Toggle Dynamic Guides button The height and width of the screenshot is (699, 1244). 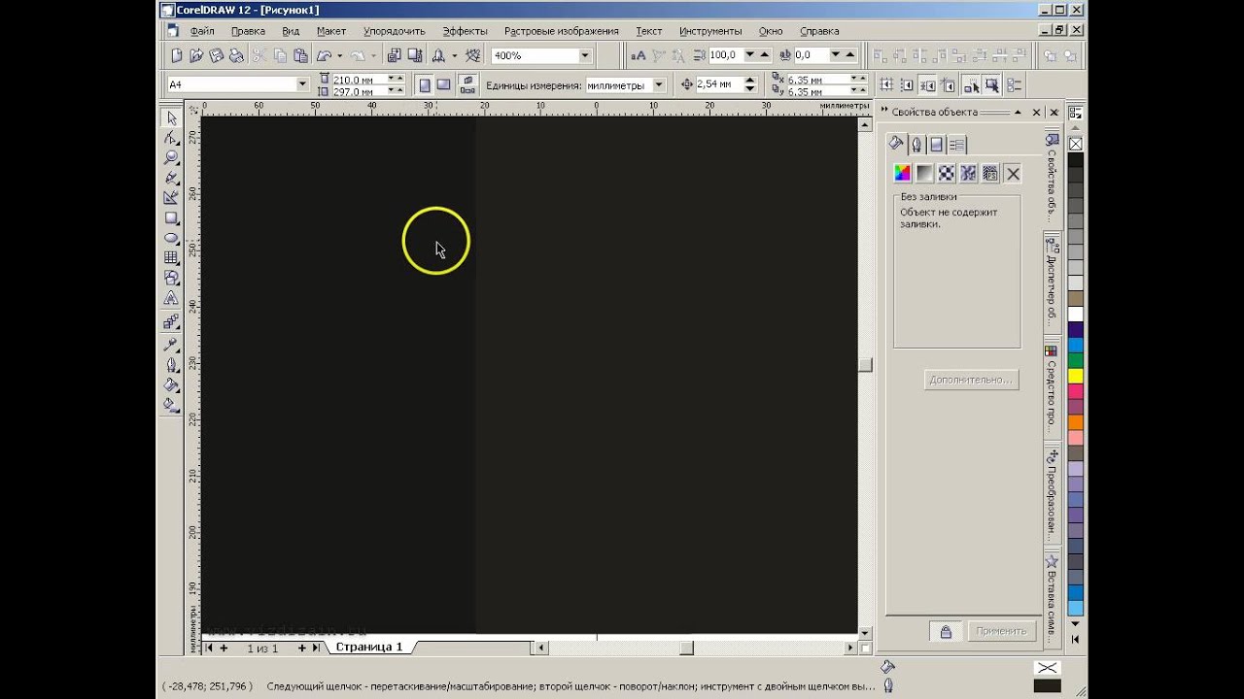(950, 85)
